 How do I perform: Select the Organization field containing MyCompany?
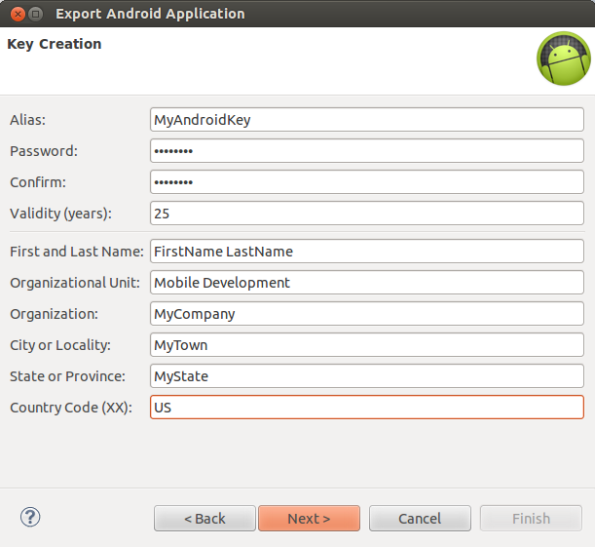366,314
